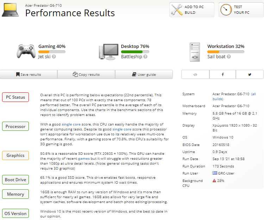Click the BIOS date 20160518
Viewport: 264px width, 220px height.
(x=221, y=145)
